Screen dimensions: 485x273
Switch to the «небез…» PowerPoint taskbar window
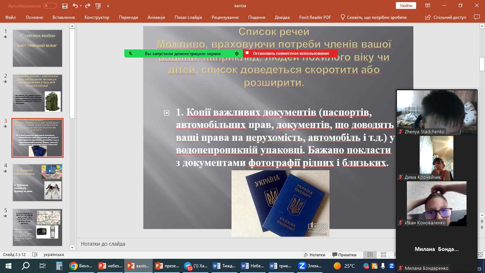110,266
